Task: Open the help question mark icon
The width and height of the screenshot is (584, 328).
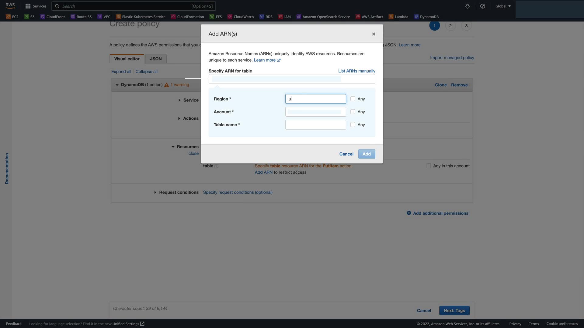Action: [x=482, y=6]
